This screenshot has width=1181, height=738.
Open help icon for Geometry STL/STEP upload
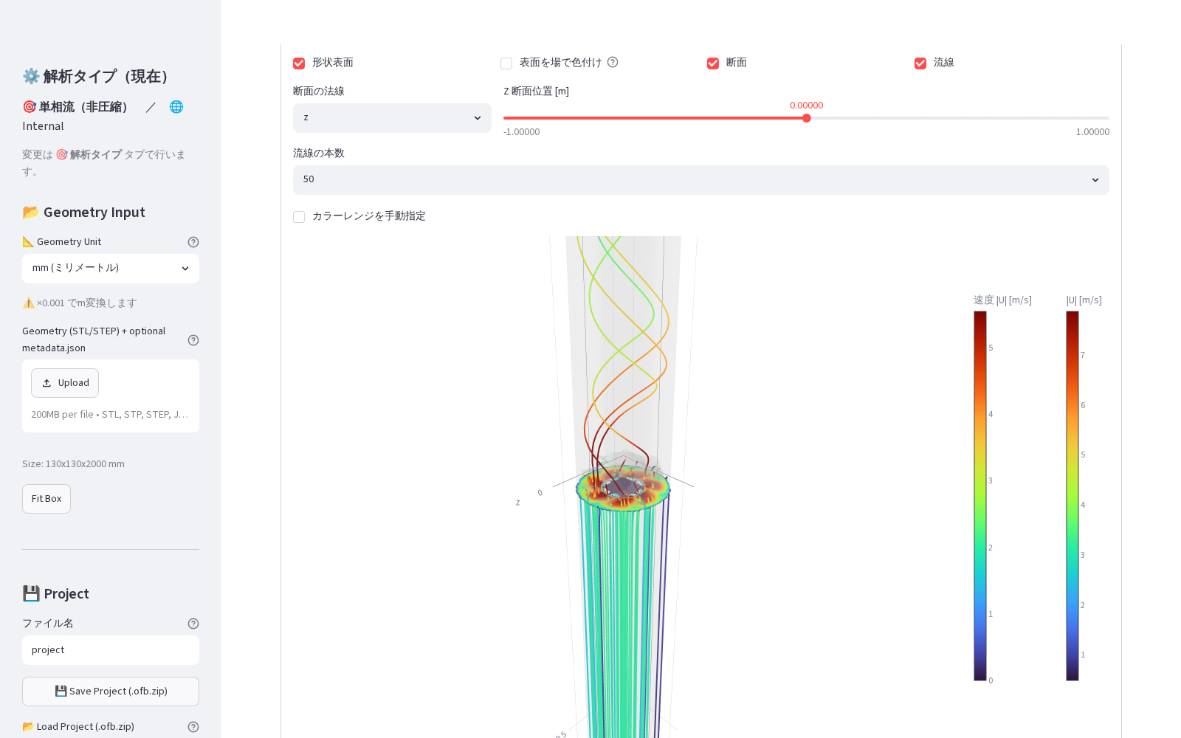[193, 340]
